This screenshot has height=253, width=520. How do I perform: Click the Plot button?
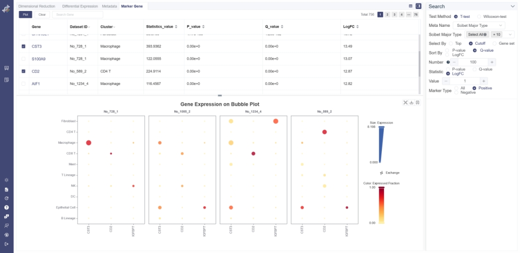[x=25, y=14]
